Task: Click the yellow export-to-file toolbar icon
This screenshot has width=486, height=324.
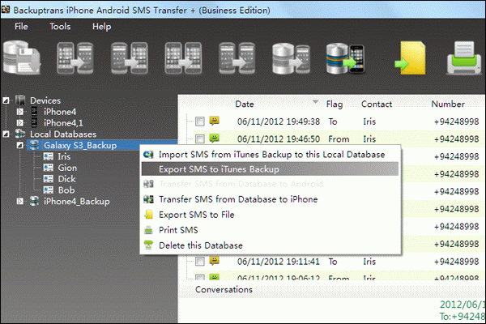Action: click(x=410, y=58)
